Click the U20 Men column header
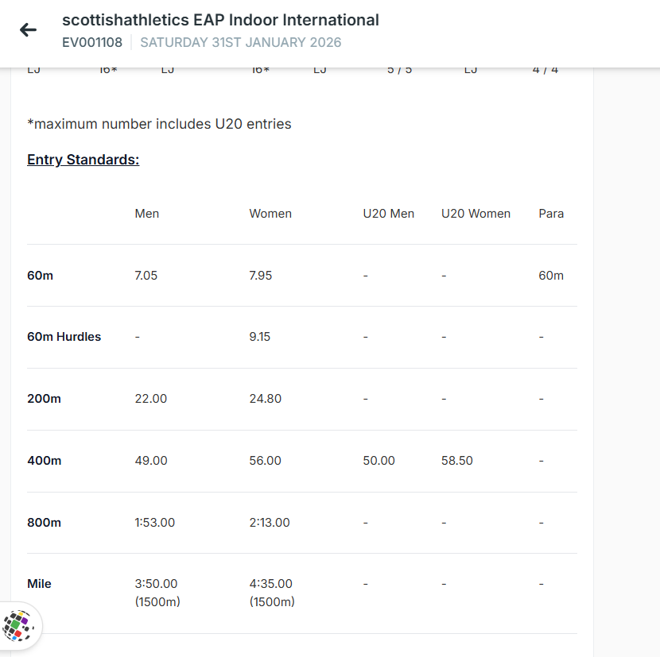This screenshot has width=660, height=657. coord(389,214)
